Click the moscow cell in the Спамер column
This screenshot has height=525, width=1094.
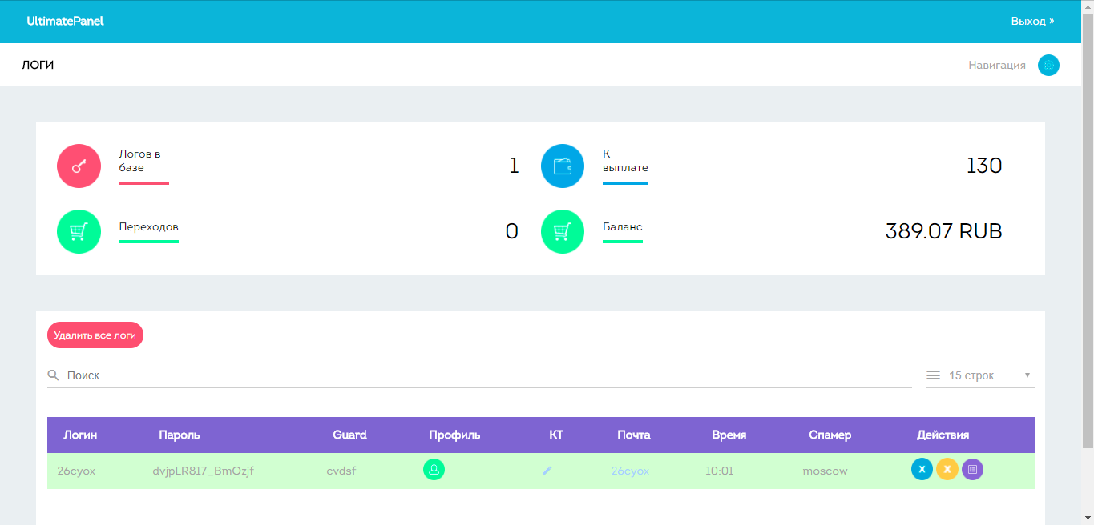(x=825, y=471)
